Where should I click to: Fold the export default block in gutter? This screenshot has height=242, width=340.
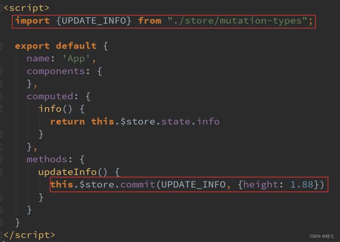click(2, 46)
